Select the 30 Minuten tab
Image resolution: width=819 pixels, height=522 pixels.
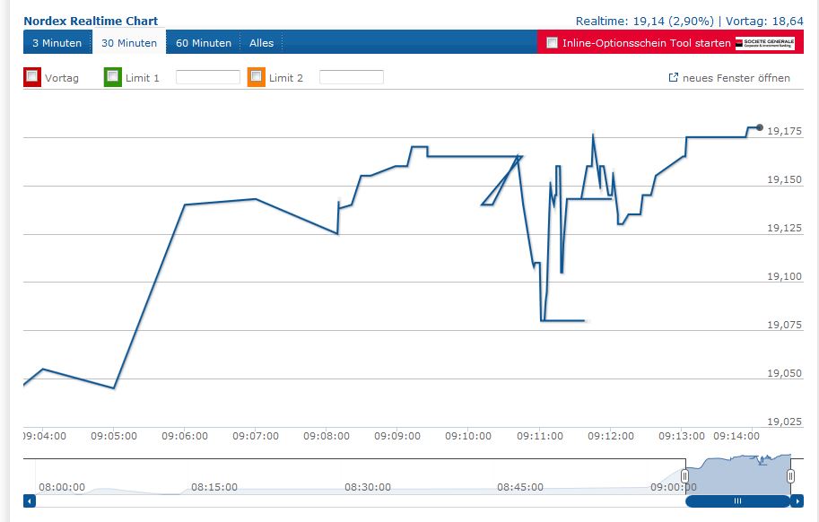(129, 43)
